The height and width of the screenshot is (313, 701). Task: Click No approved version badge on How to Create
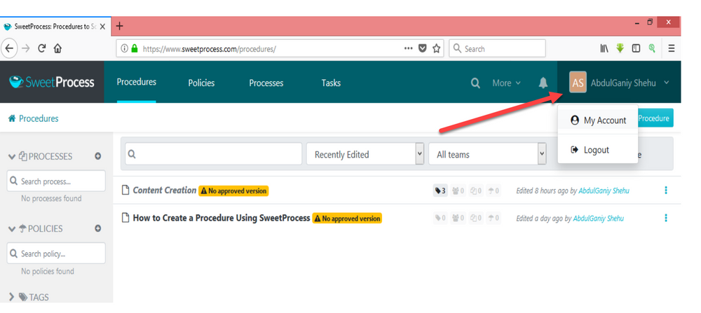[347, 218]
